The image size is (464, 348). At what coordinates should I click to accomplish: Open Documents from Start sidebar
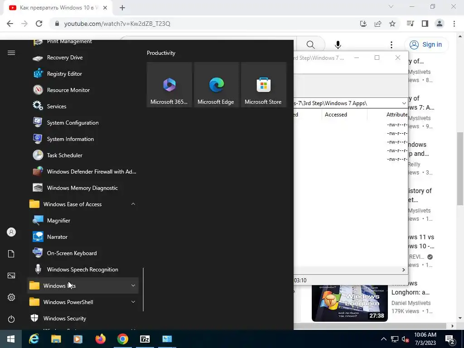click(x=11, y=254)
